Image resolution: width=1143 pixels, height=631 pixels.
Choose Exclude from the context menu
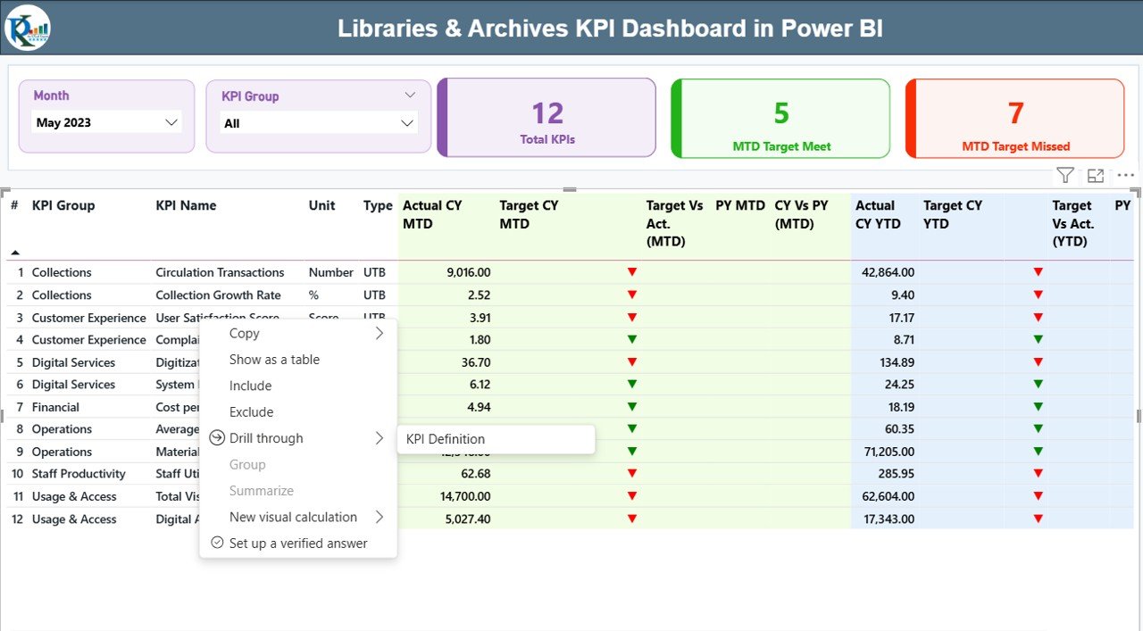click(251, 412)
